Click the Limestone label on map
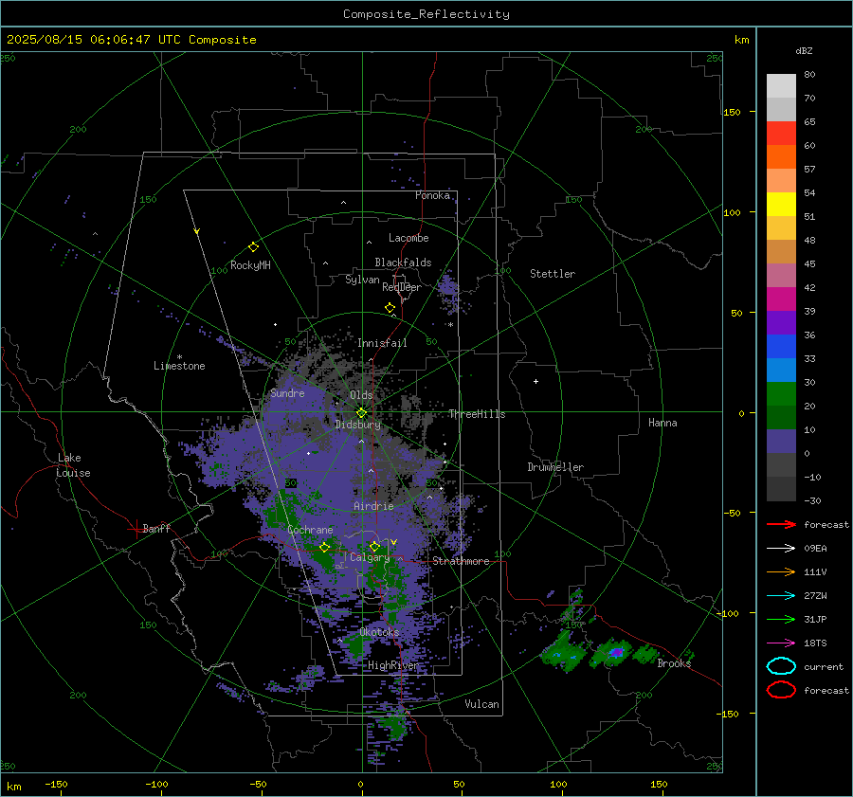The height and width of the screenshot is (797, 853). tap(179, 366)
